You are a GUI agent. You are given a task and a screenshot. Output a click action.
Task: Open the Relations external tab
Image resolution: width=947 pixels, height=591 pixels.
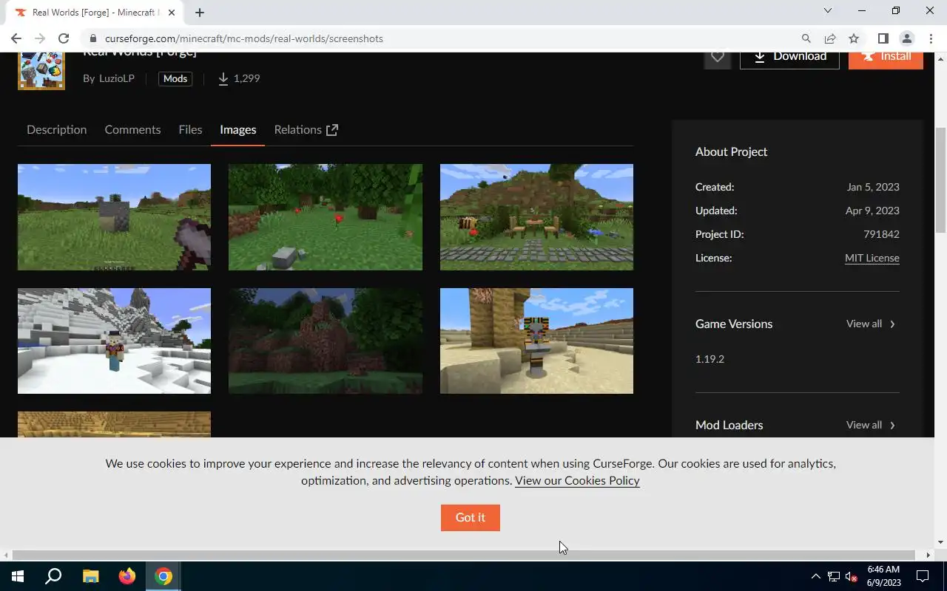[306, 129]
